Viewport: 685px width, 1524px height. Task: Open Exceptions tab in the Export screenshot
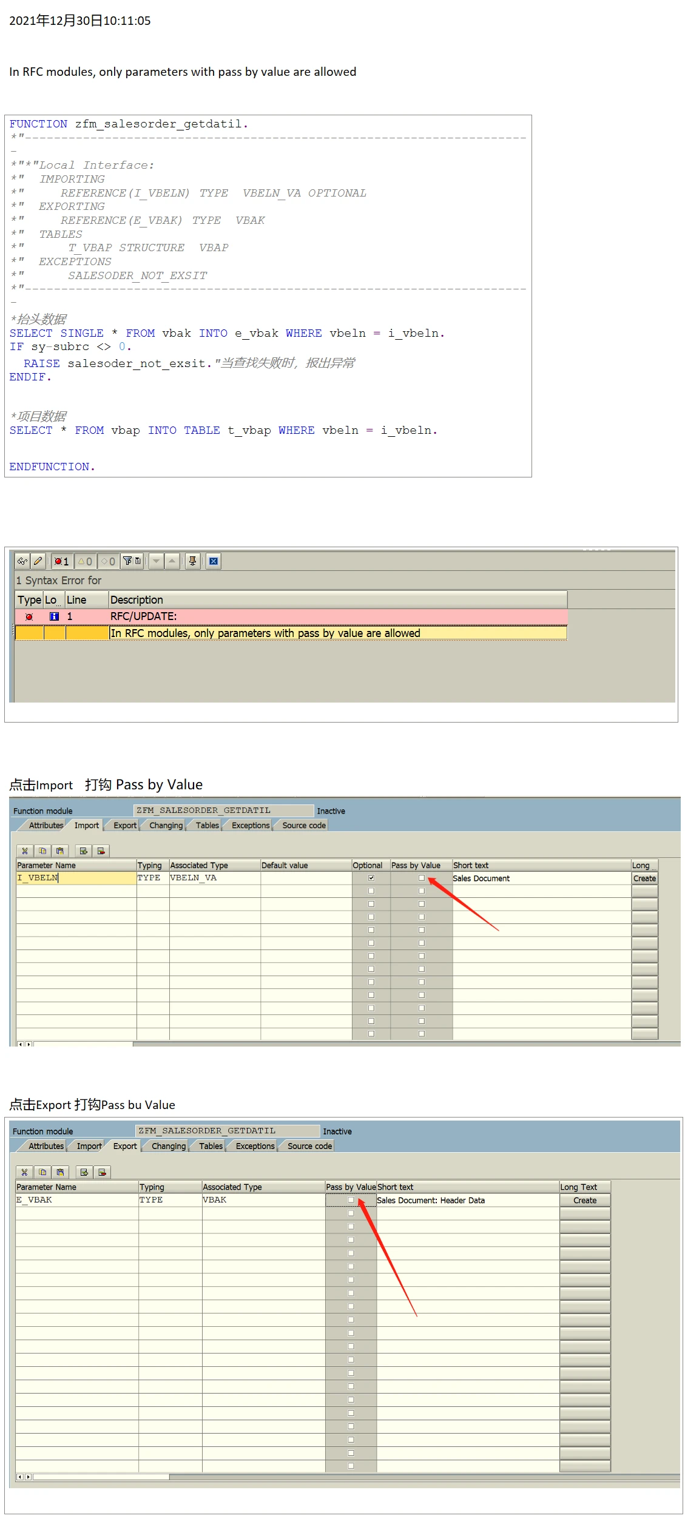pyautogui.click(x=255, y=1146)
